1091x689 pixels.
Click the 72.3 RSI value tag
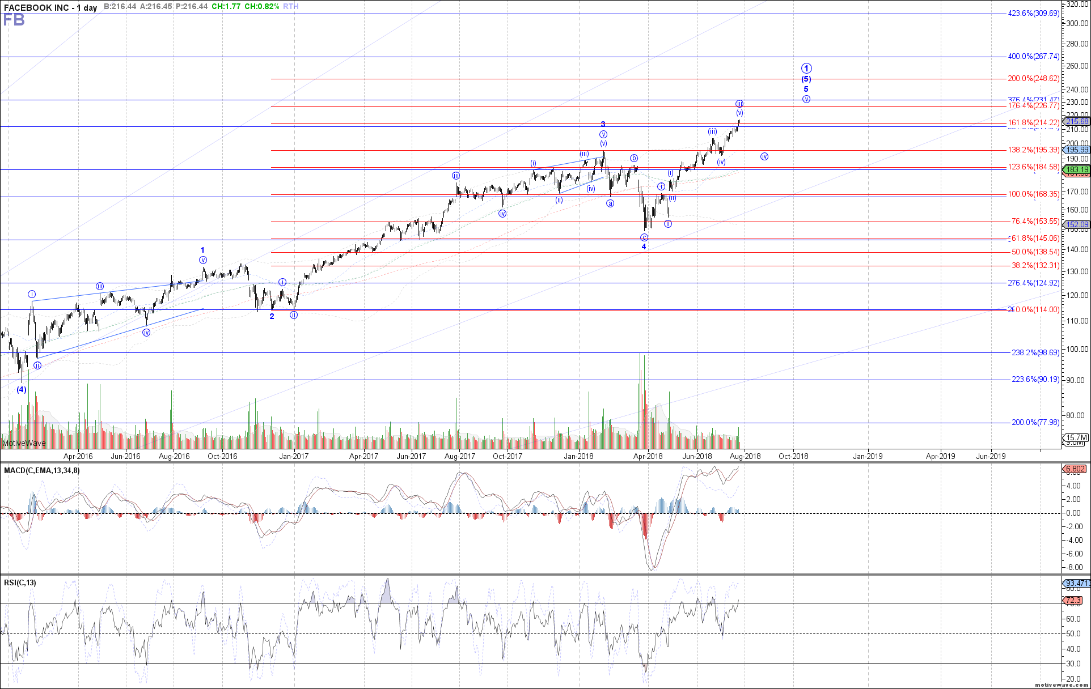1073,600
